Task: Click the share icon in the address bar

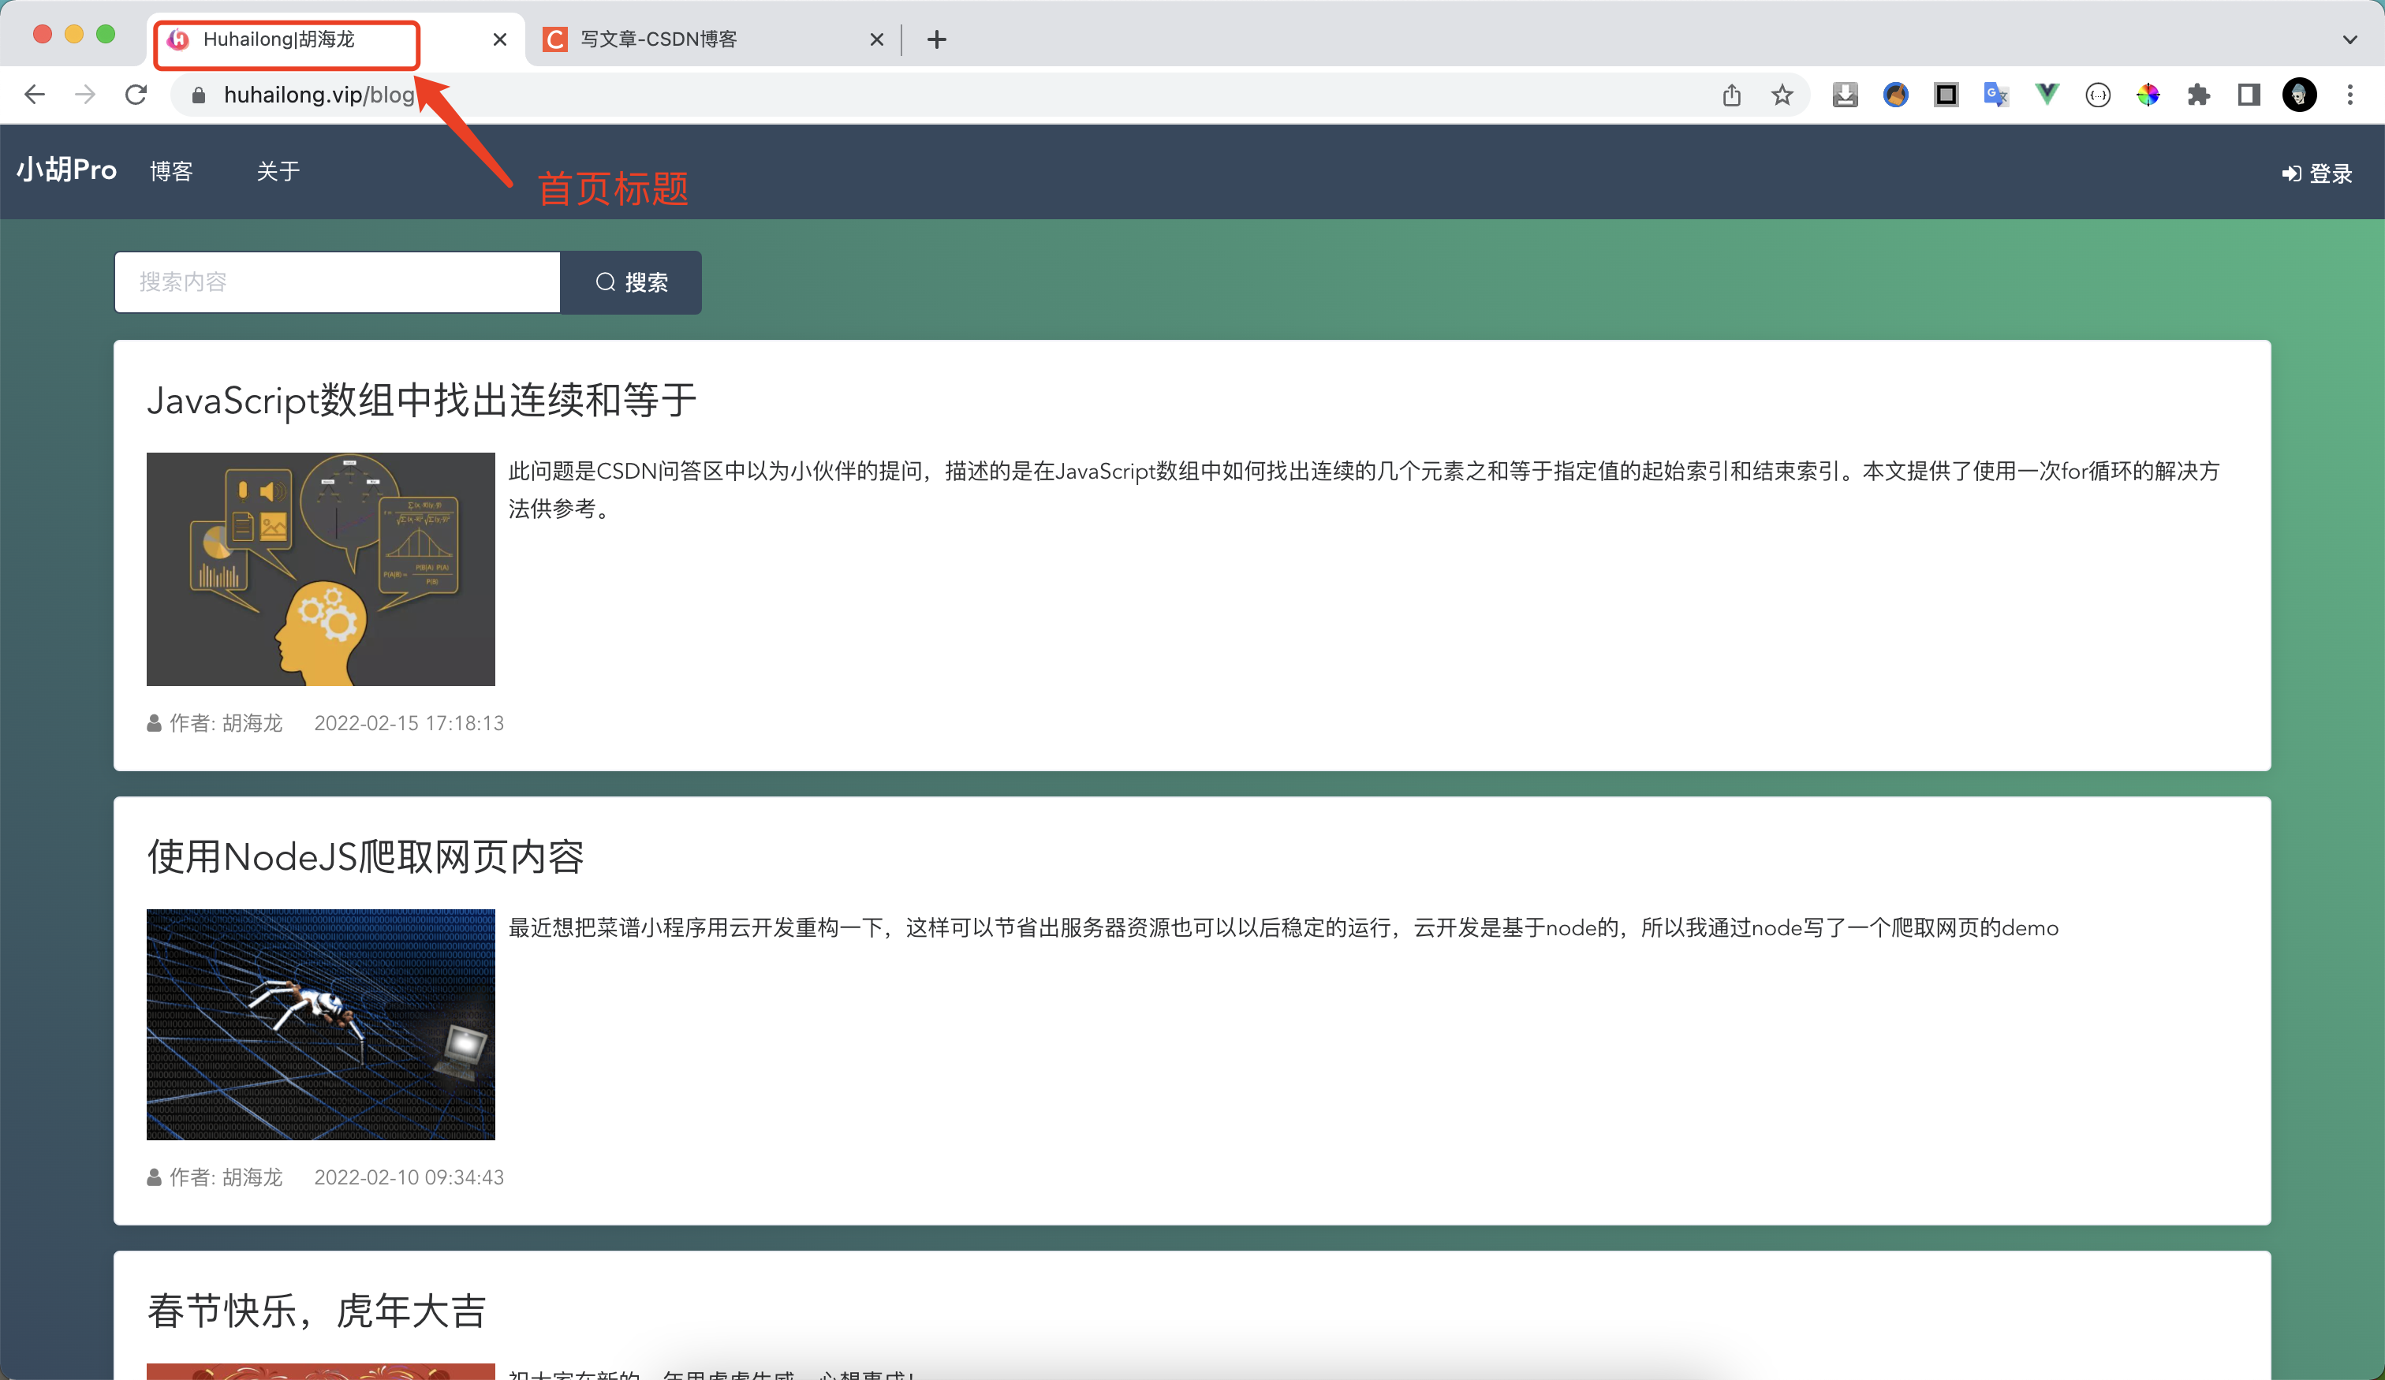Action: [x=1732, y=95]
